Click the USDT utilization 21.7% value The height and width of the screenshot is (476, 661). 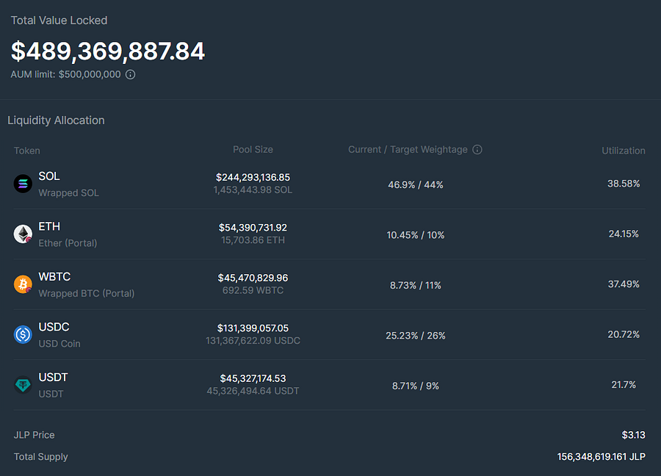[624, 384]
